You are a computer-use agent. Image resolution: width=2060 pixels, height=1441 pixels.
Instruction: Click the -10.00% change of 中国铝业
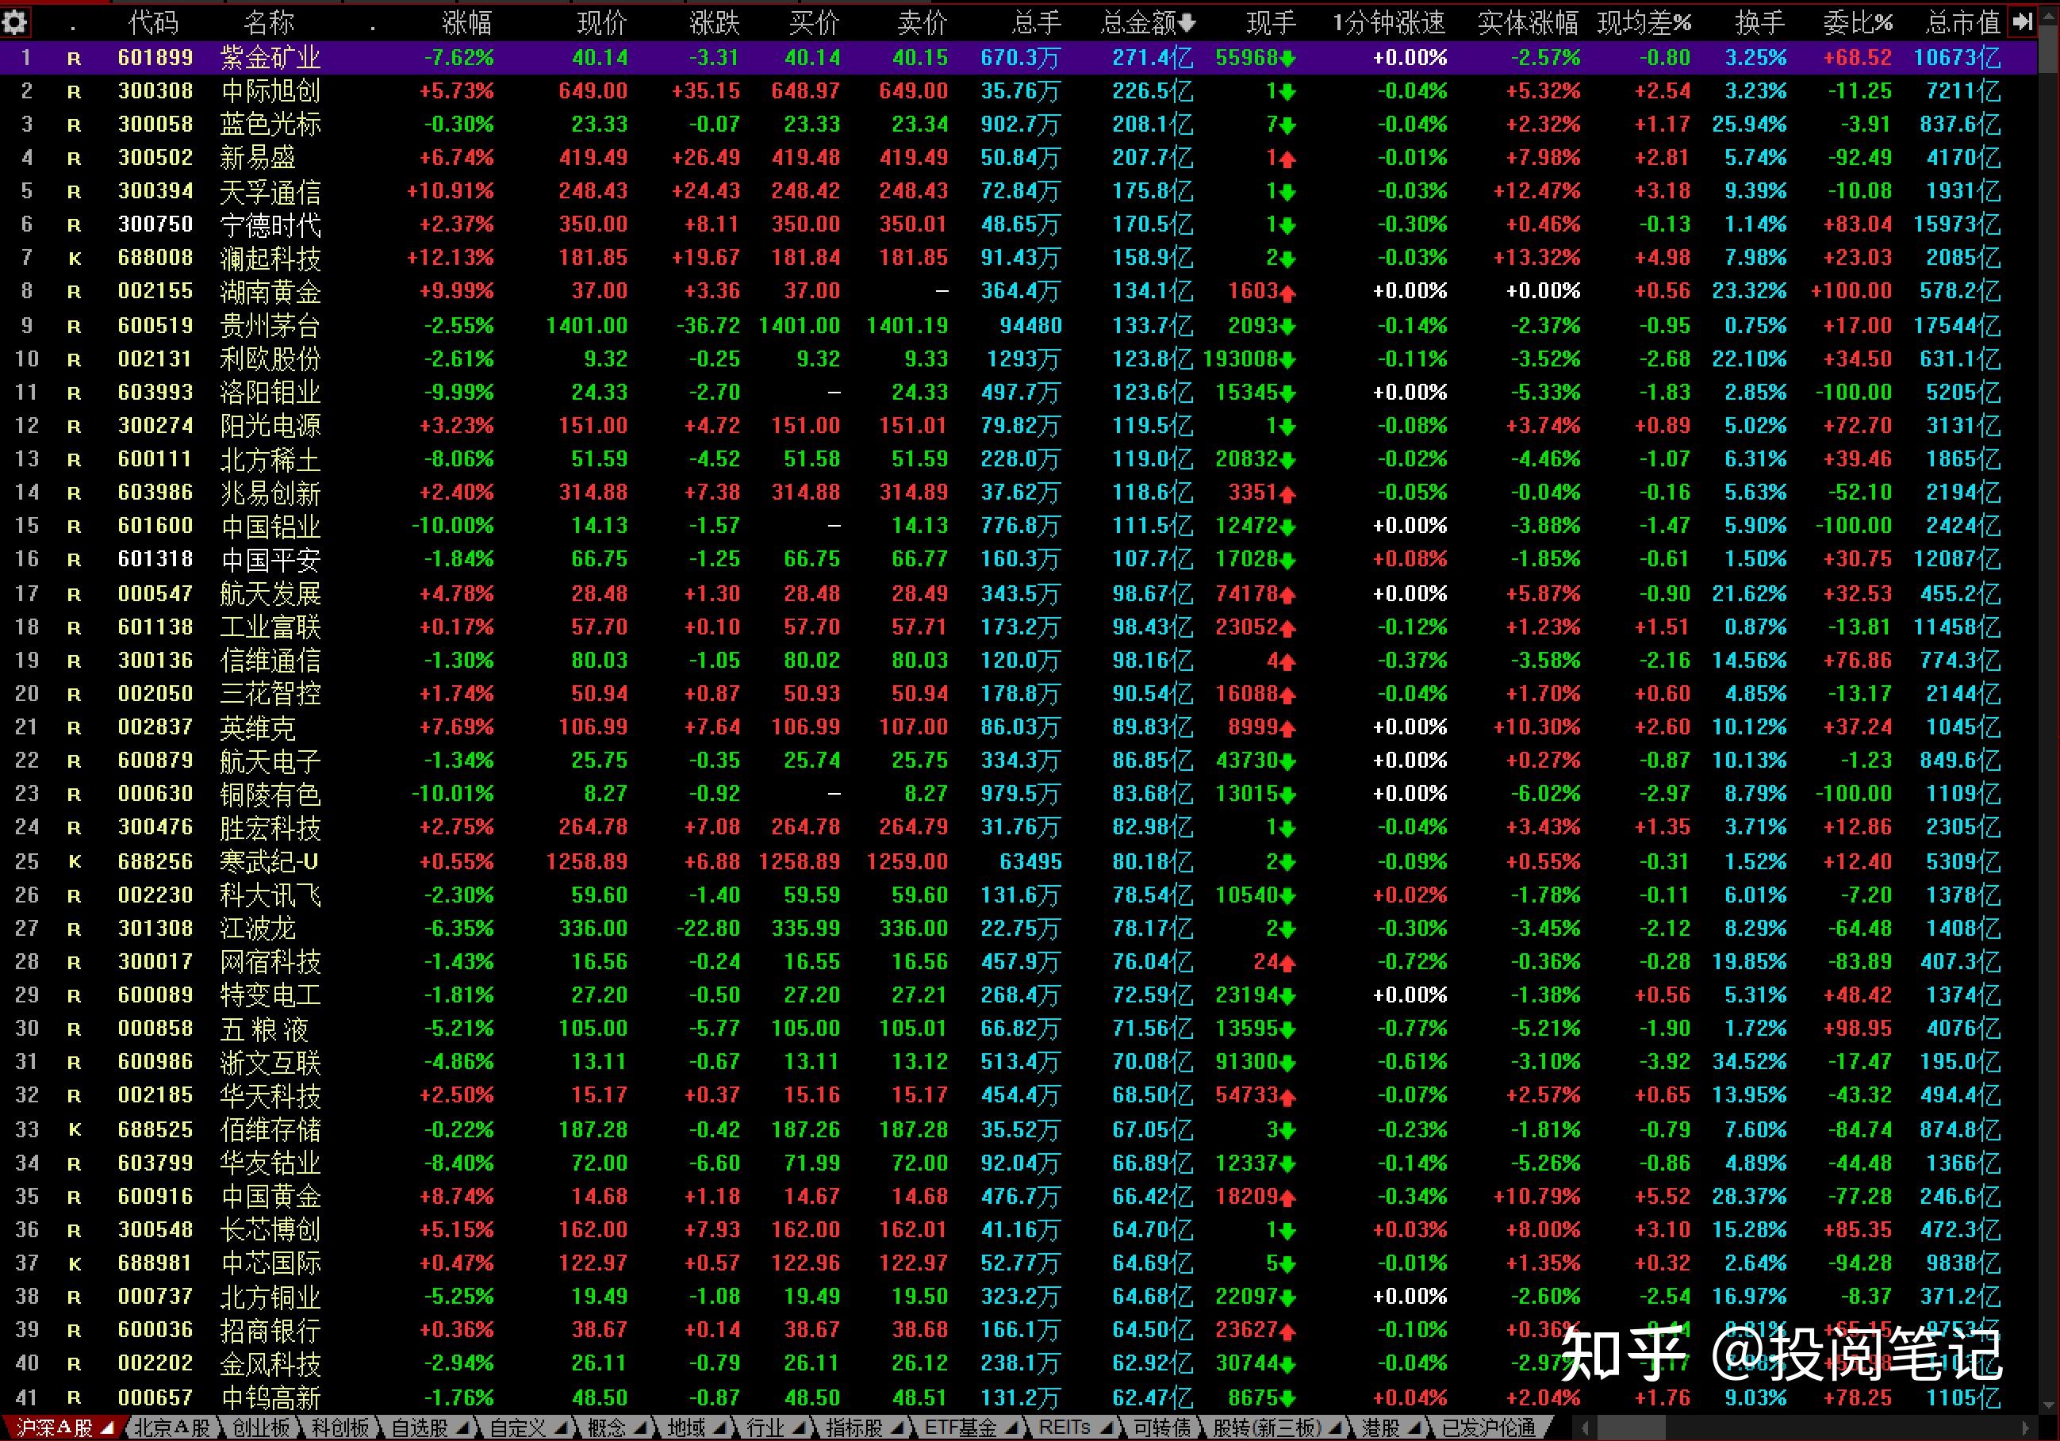[x=452, y=526]
